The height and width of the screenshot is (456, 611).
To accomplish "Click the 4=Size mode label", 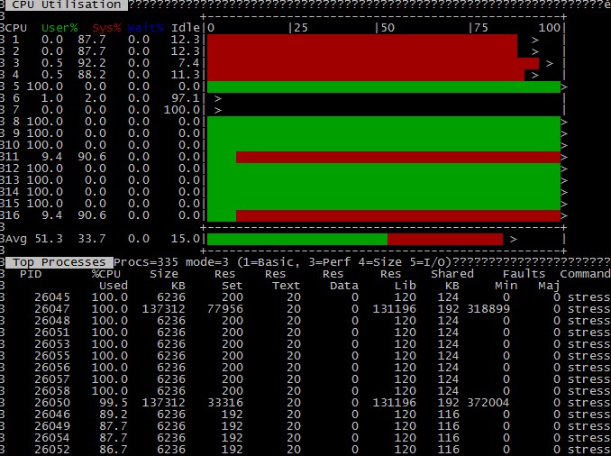I will [x=380, y=262].
